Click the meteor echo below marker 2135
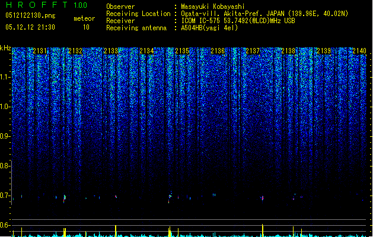Viewport: 373px width, 237px height. (x=170, y=197)
